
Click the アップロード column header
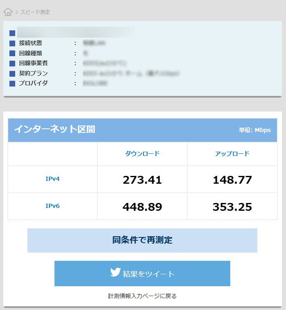click(x=232, y=154)
